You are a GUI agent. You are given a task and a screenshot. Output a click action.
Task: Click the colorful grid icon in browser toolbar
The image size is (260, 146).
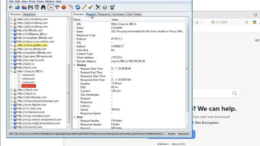(254, 22)
